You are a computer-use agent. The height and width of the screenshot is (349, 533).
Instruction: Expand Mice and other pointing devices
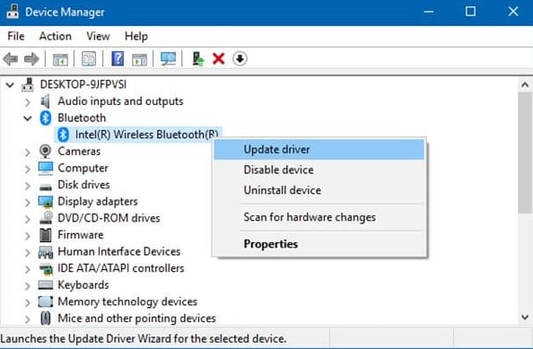[x=28, y=318]
